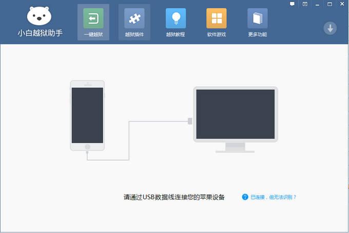The height and width of the screenshot is (233, 349).
Task: Maximize the jailbreak assistant window
Action: coord(329,4)
